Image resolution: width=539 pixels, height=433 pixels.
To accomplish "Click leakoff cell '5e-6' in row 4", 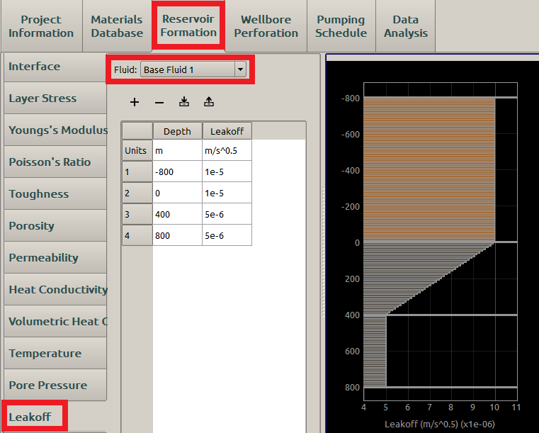I will [227, 235].
